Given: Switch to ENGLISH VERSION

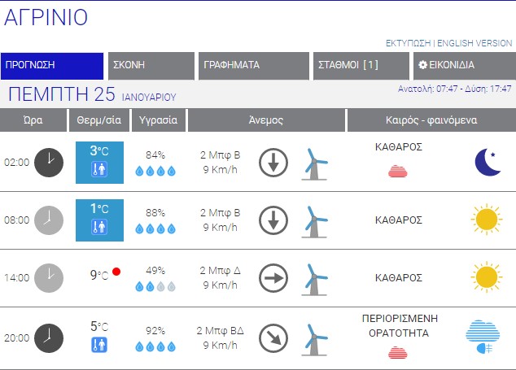Looking at the screenshot, I should click(x=475, y=43).
